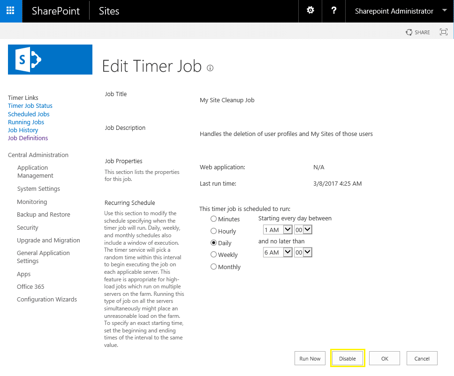The height and width of the screenshot is (376, 454).
Task: Click the Focus on Content icon
Action: coord(443,32)
